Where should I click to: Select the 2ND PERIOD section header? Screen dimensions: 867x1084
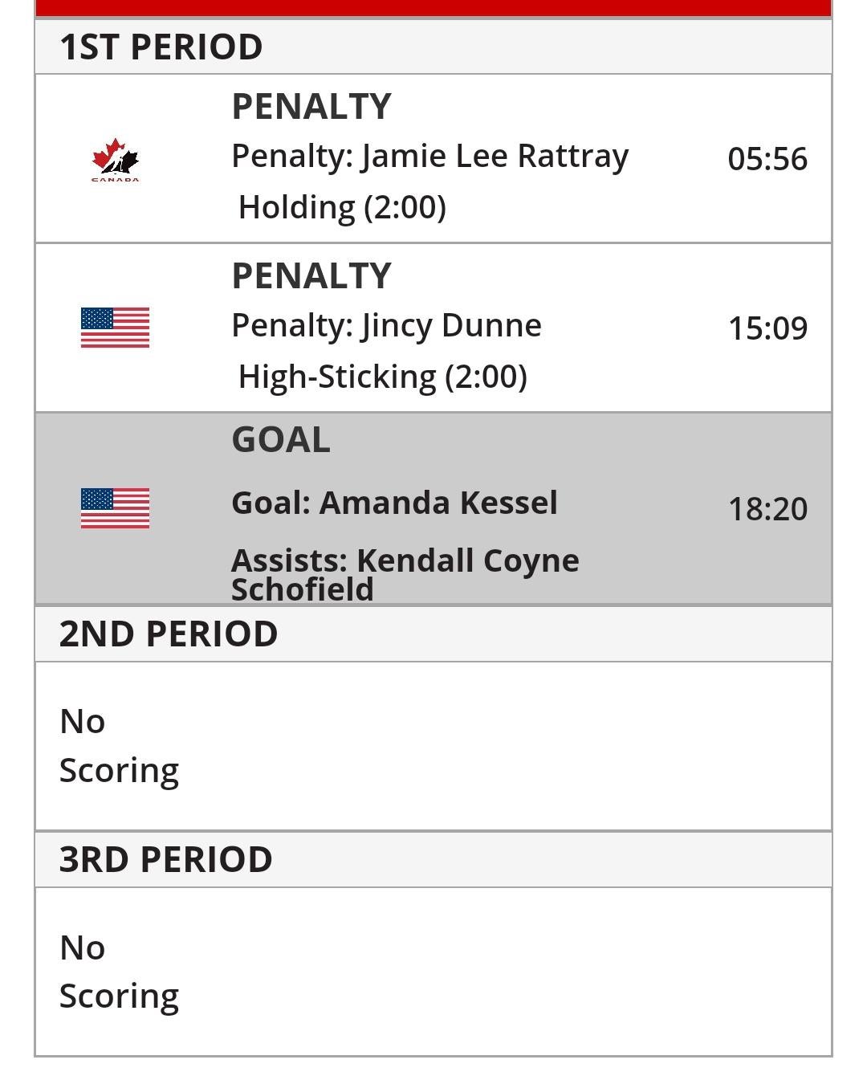[169, 634]
